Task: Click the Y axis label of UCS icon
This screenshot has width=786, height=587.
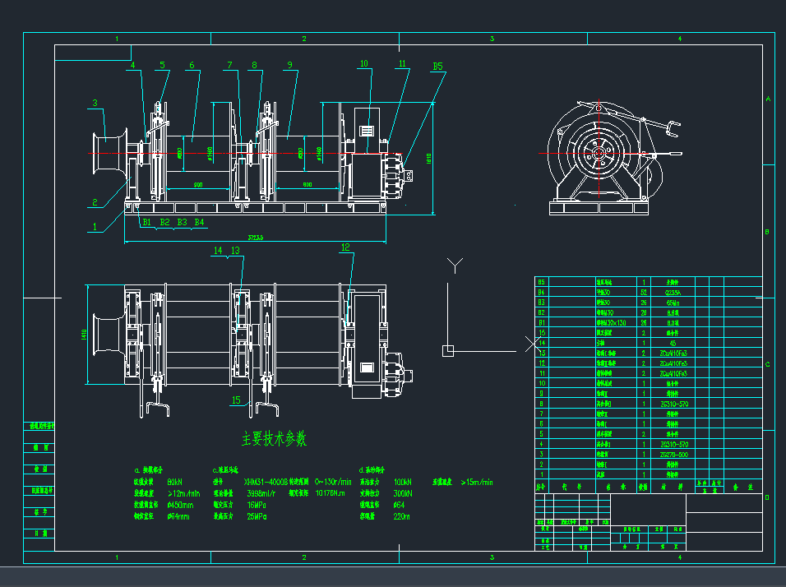Action: pos(455,265)
